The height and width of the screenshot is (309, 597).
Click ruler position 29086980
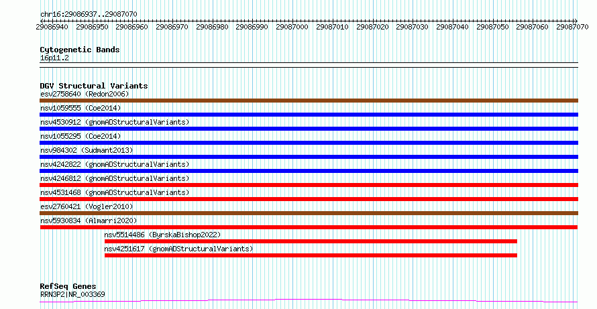(x=212, y=27)
